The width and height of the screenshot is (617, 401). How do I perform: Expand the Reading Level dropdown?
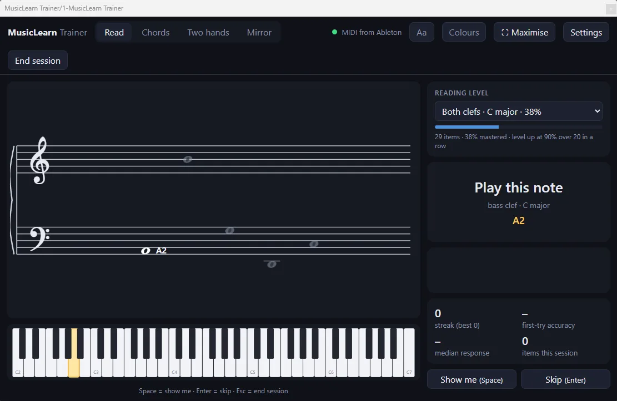pos(518,111)
